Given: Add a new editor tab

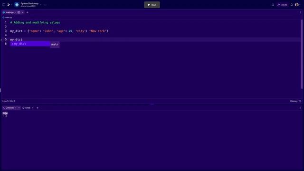Looking at the screenshot, I should point(28,12).
